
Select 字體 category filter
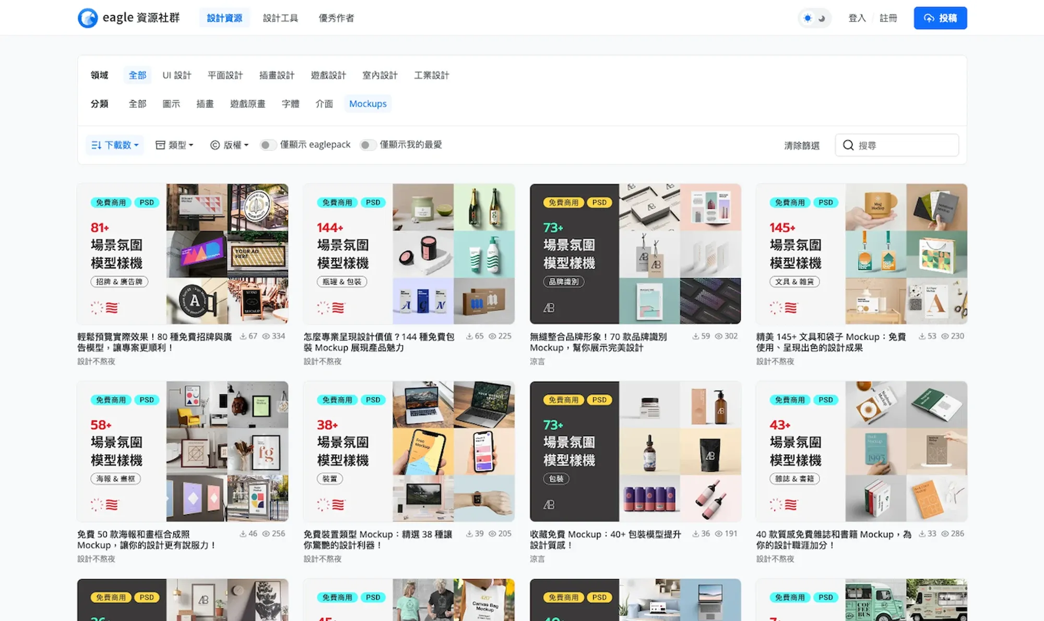290,104
